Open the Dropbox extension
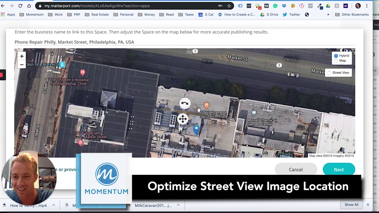The width and height of the screenshot is (379, 213). pos(284,6)
